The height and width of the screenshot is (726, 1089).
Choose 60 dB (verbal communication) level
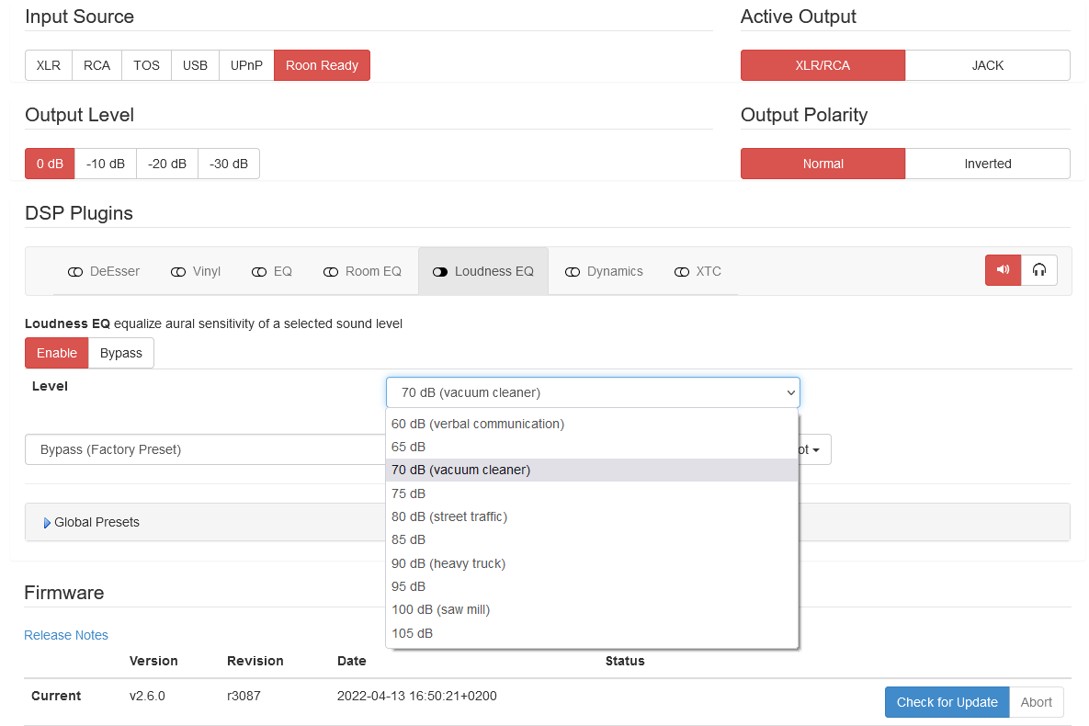pyautogui.click(x=592, y=424)
